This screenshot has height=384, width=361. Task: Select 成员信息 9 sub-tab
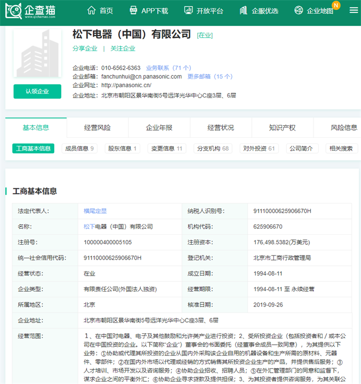pos(79,149)
